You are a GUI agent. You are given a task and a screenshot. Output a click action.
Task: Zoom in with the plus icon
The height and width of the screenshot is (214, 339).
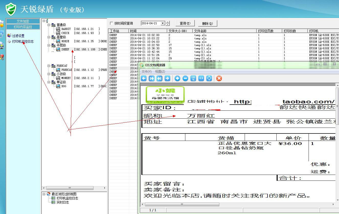(x=177, y=78)
